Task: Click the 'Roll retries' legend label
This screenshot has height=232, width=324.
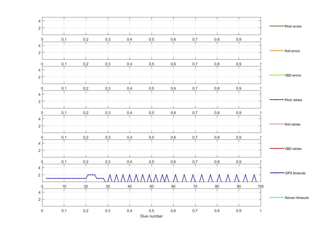Action: click(x=292, y=125)
